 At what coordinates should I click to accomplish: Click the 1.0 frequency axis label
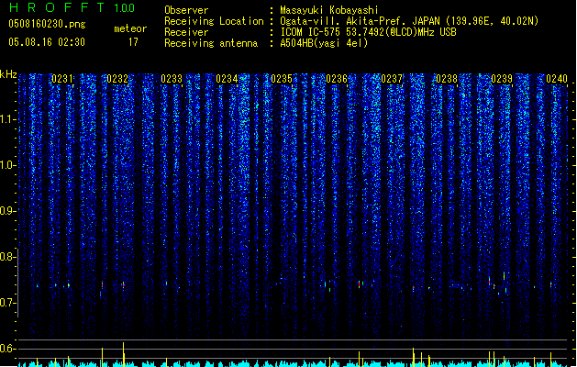tap(7, 165)
